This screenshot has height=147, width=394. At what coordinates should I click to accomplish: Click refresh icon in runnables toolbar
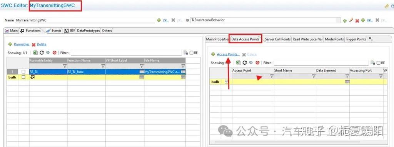click(42, 53)
